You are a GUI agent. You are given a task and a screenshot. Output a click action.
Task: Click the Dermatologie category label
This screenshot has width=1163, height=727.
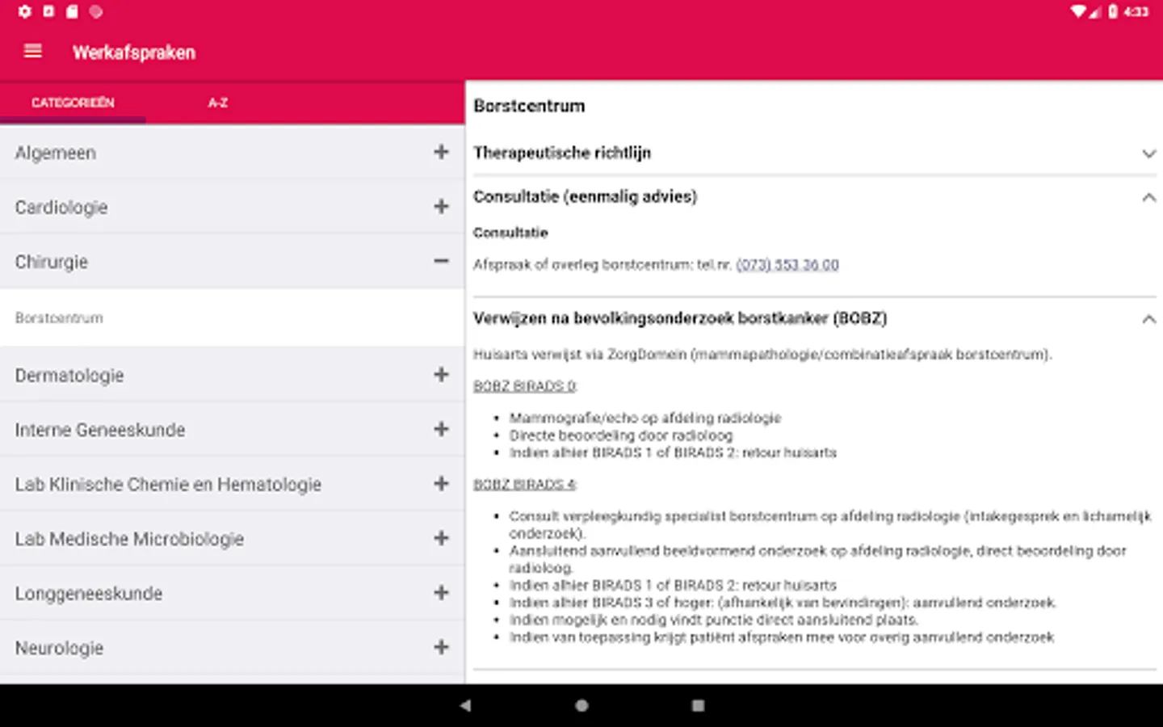pos(69,376)
